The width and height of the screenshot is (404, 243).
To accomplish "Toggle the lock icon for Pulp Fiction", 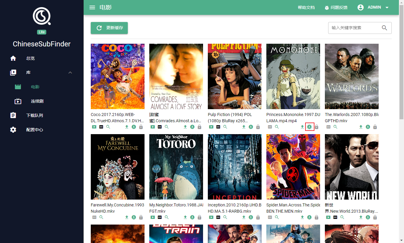I will point(258,127).
